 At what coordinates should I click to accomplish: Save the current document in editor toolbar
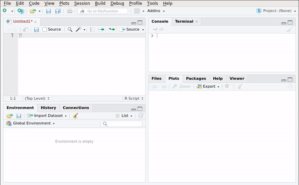point(36,29)
